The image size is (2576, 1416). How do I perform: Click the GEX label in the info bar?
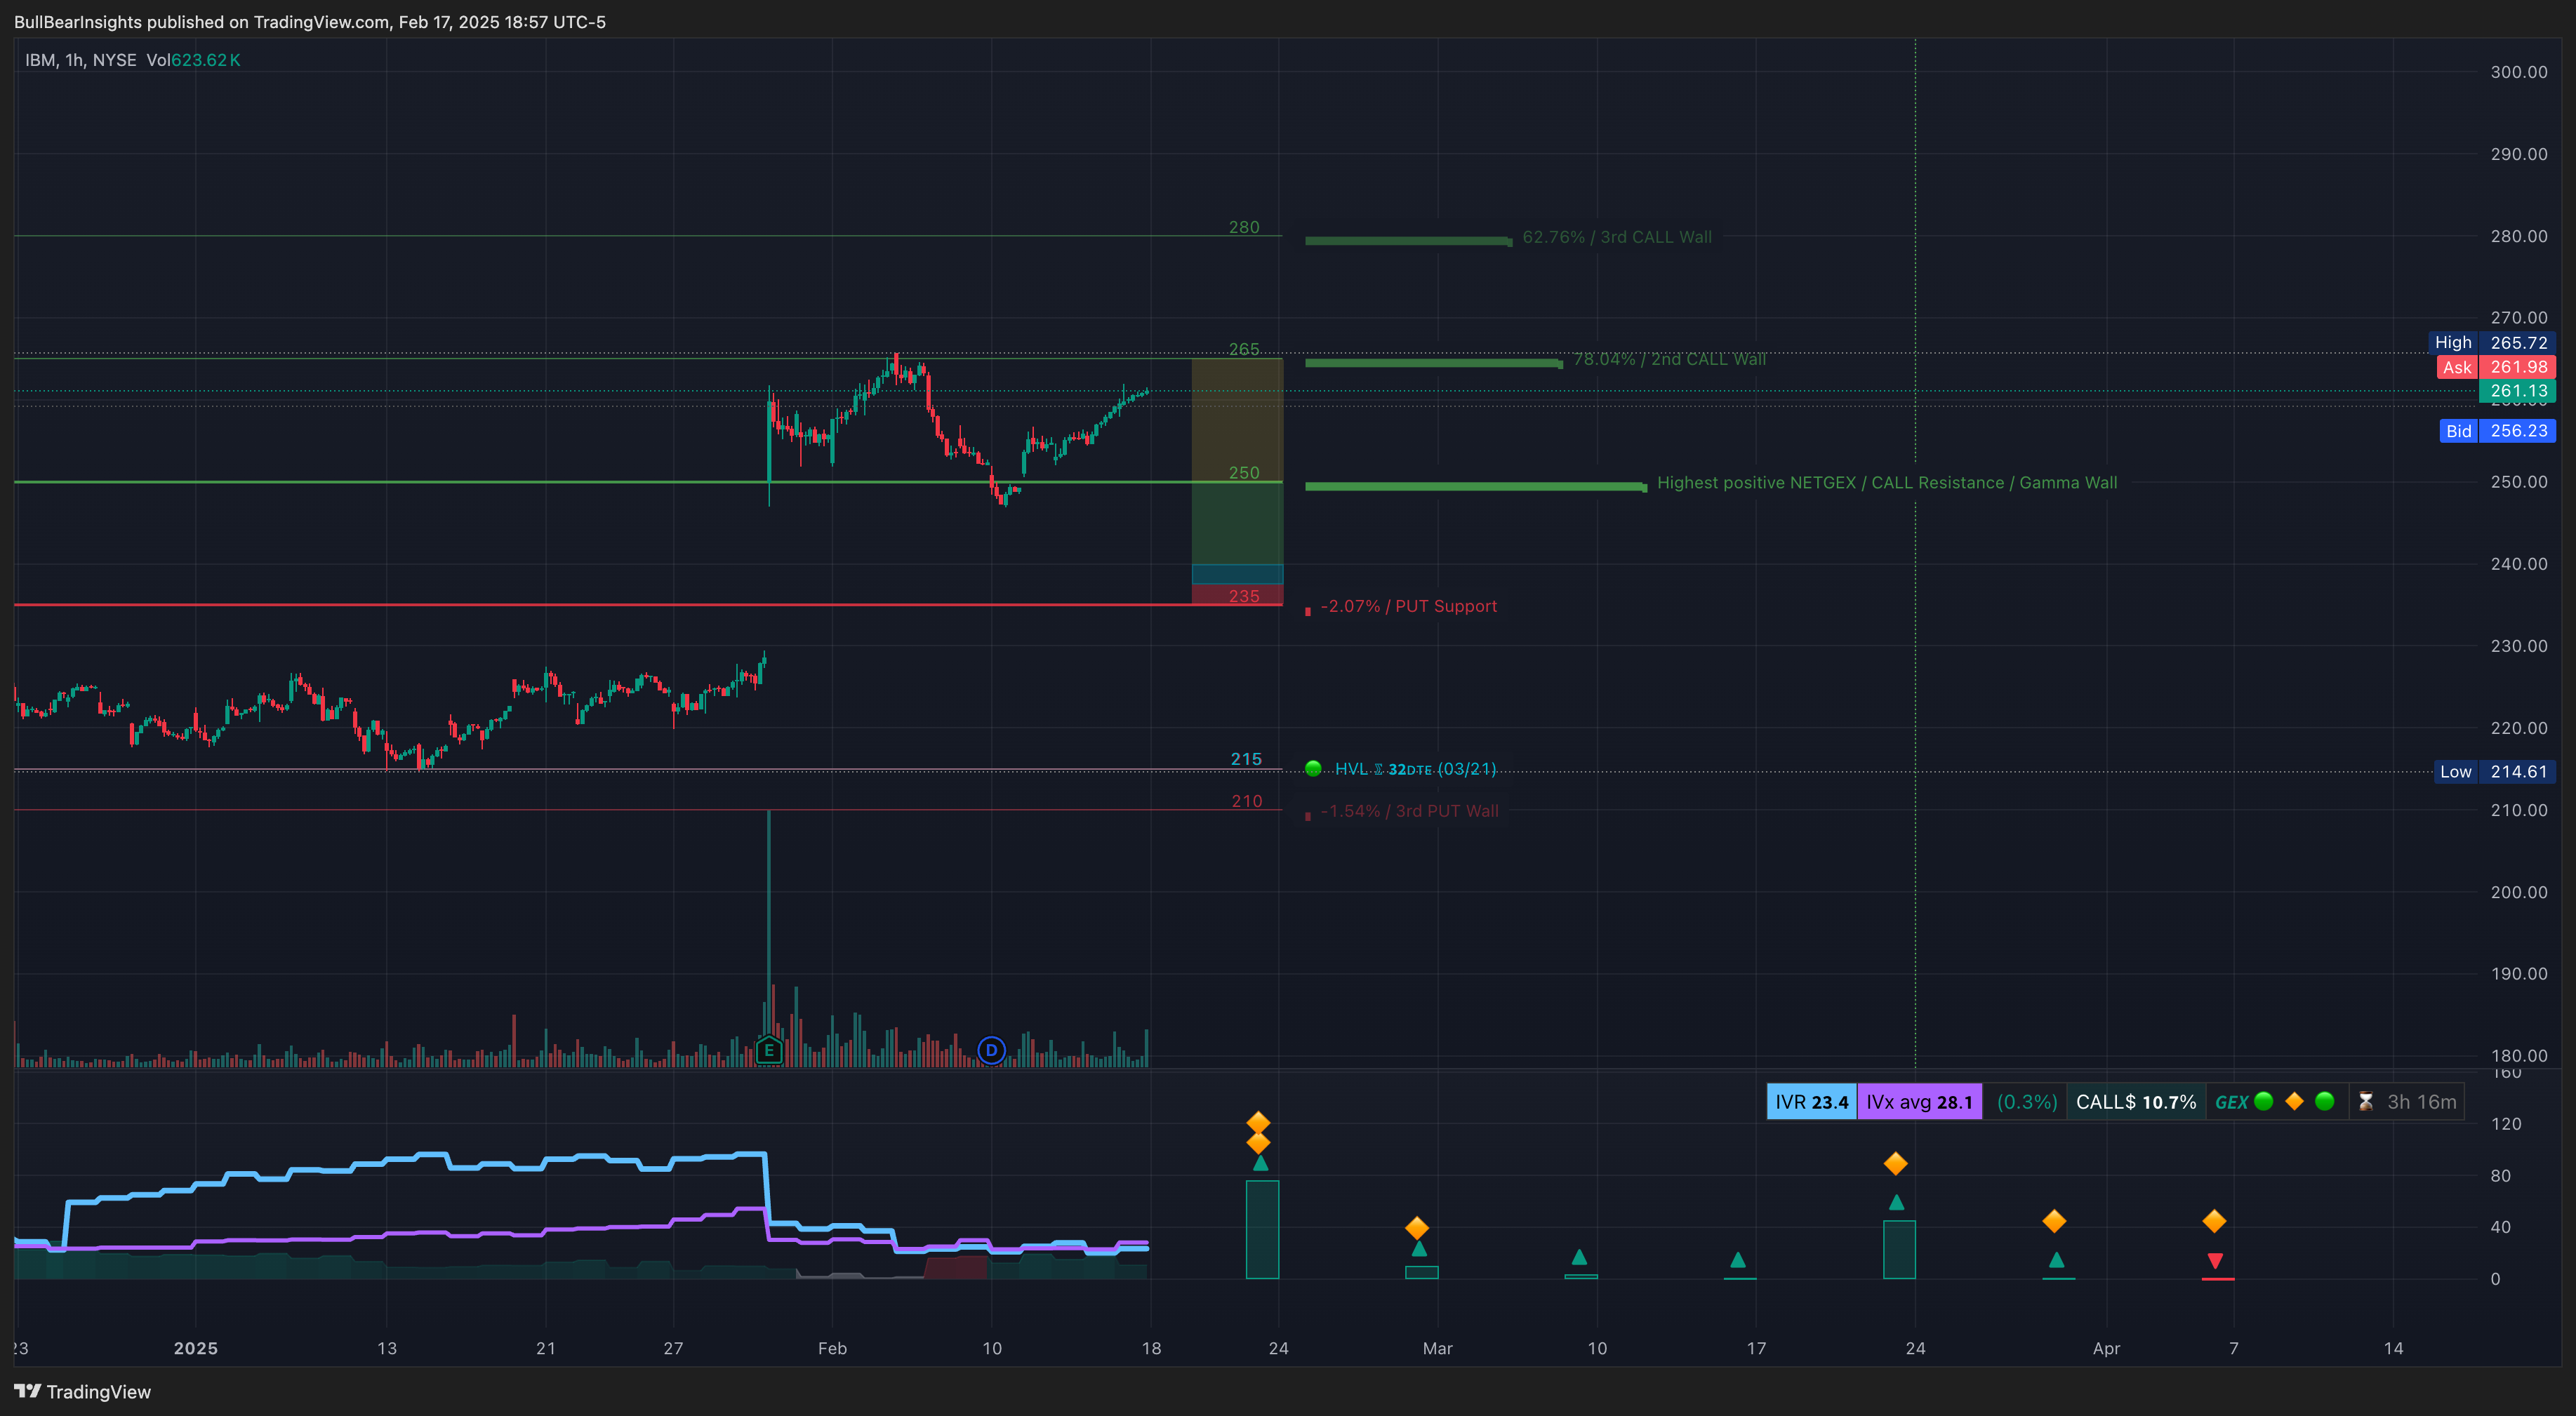(2231, 1102)
